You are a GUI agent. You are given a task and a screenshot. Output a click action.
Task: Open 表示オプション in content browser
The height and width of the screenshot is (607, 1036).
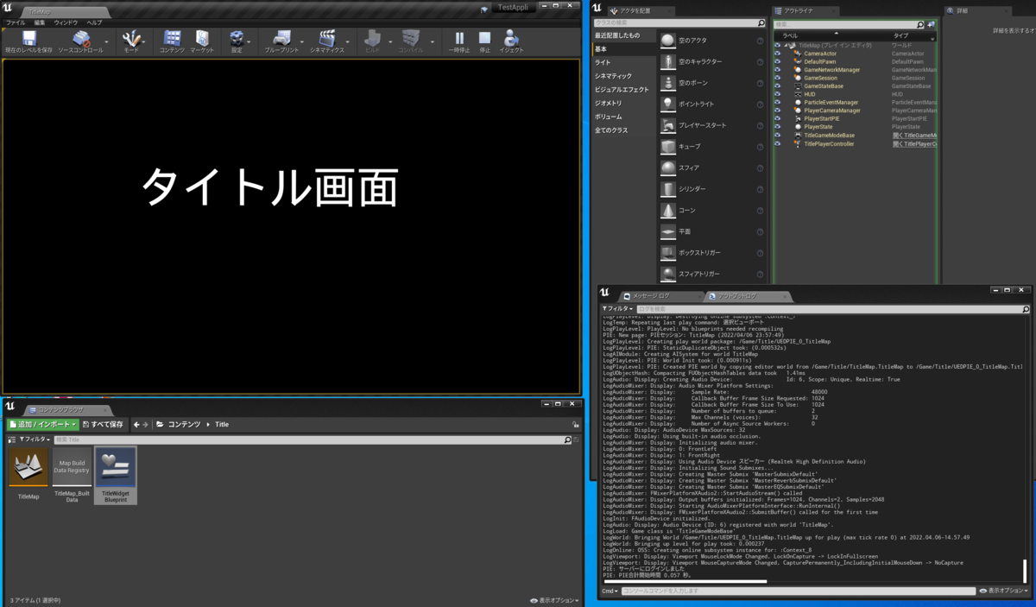[554, 600]
